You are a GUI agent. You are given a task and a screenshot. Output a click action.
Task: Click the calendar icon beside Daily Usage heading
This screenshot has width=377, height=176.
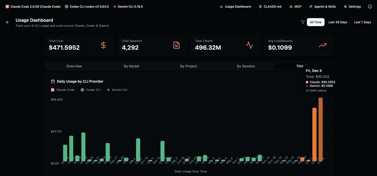(x=53, y=81)
